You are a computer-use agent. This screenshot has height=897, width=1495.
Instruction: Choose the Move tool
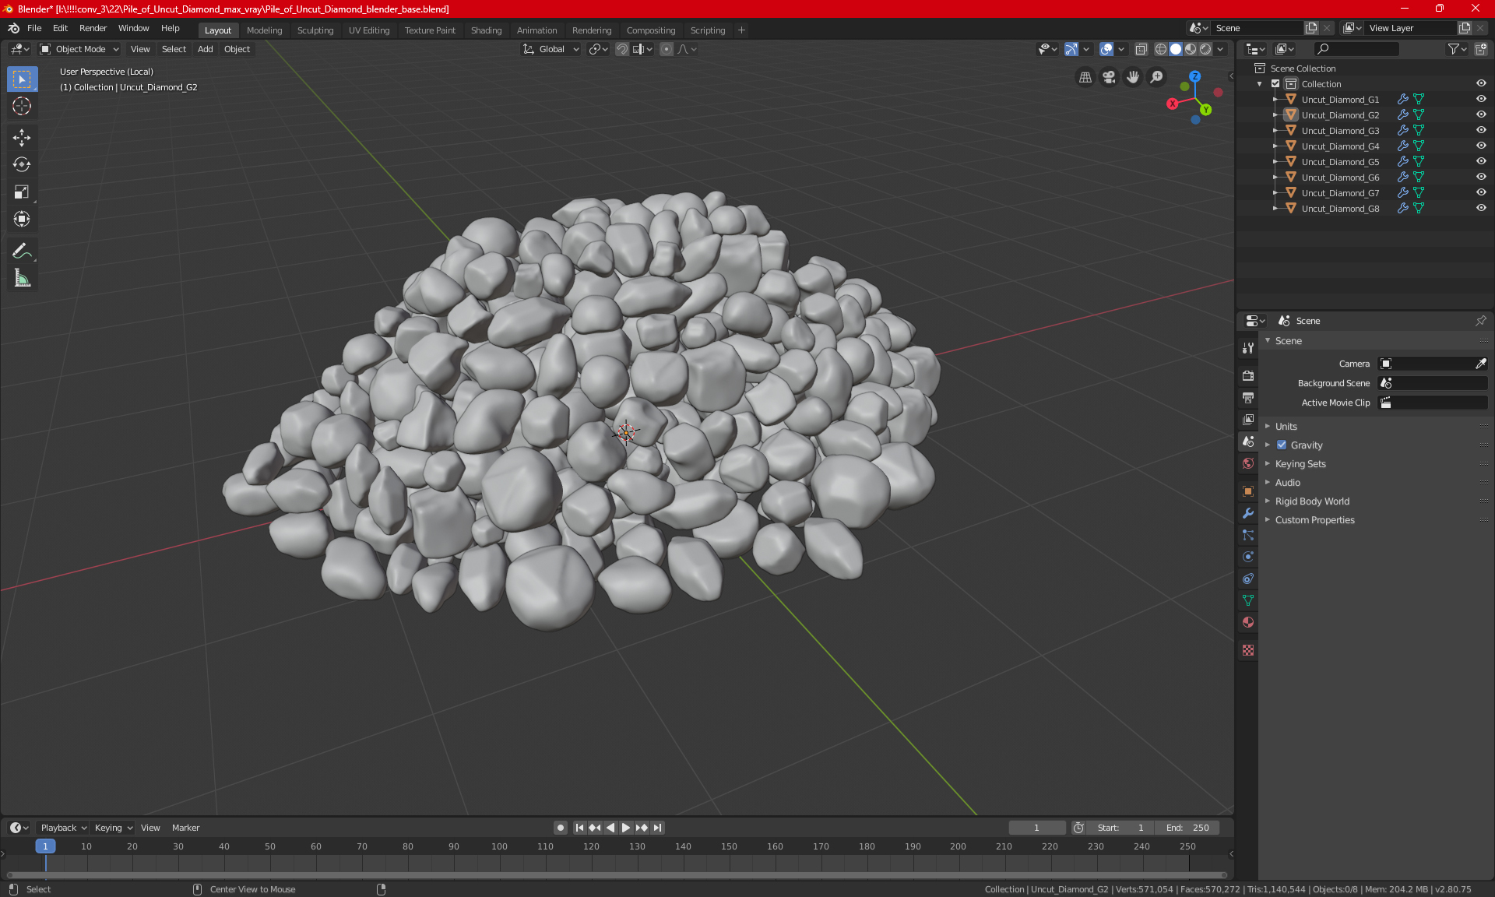22,138
